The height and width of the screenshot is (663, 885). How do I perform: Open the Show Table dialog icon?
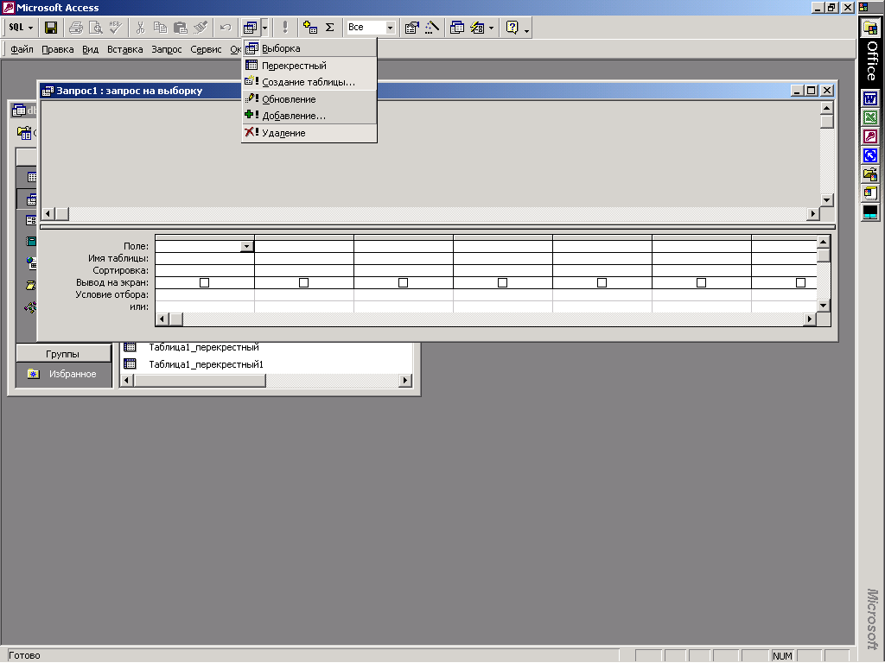[x=310, y=27]
